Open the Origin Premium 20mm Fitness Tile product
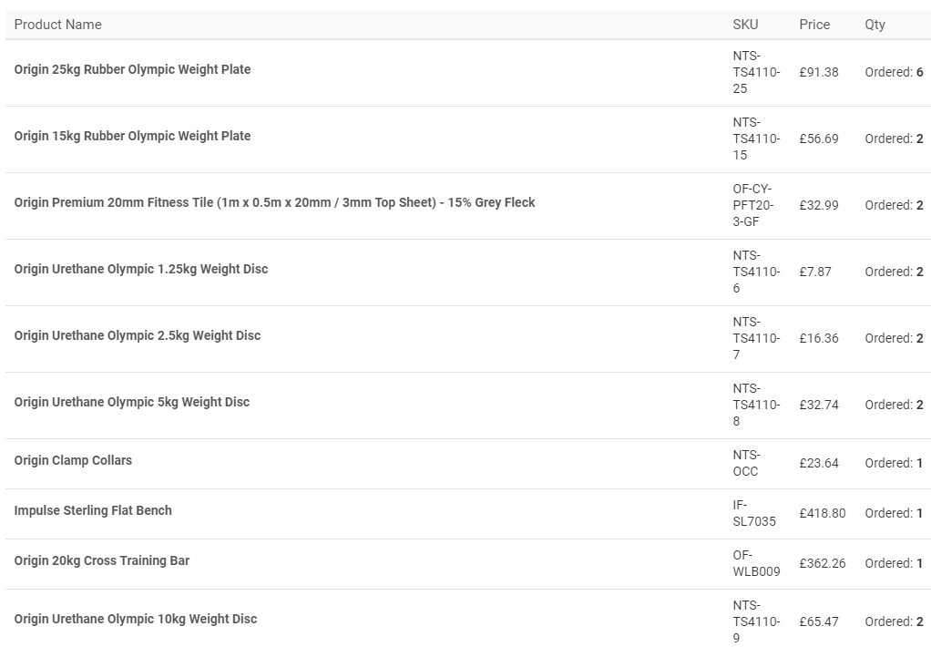Screen dimensions: 931x647 274,202
